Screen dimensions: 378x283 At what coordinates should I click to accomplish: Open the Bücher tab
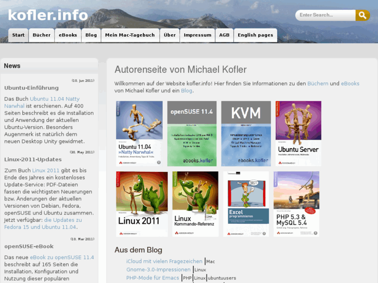(42, 35)
